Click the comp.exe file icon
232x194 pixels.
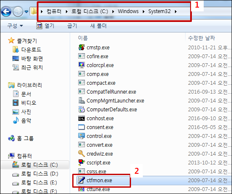(x=82, y=74)
